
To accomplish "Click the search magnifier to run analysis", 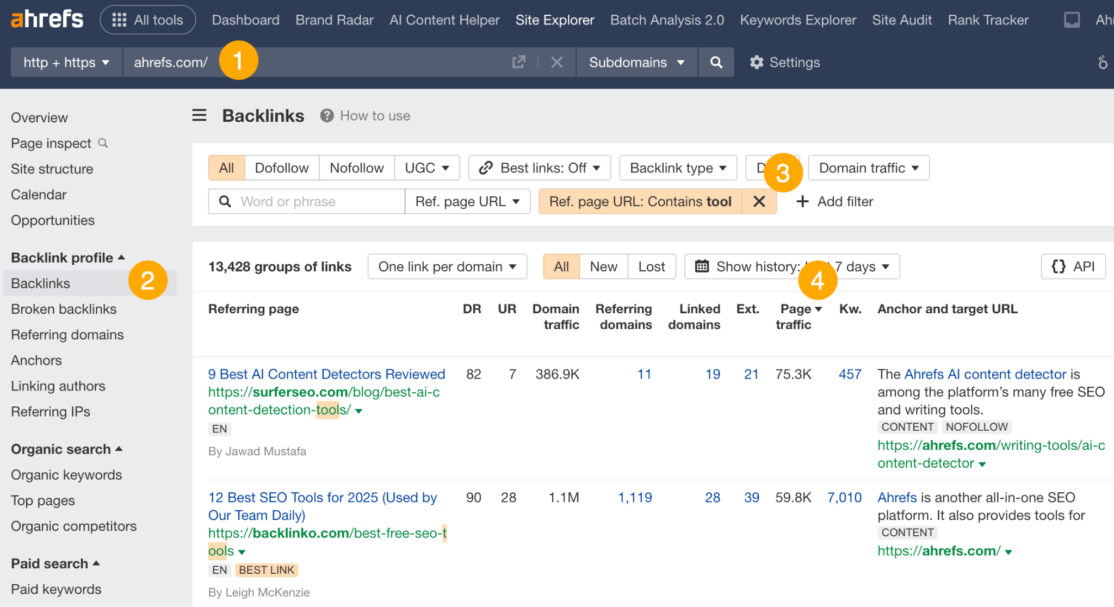I will click(716, 62).
